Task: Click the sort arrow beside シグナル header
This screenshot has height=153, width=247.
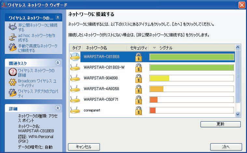Action: pos(154,48)
